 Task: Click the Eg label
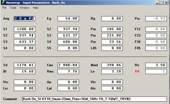pyautogui.click(x=49, y=19)
